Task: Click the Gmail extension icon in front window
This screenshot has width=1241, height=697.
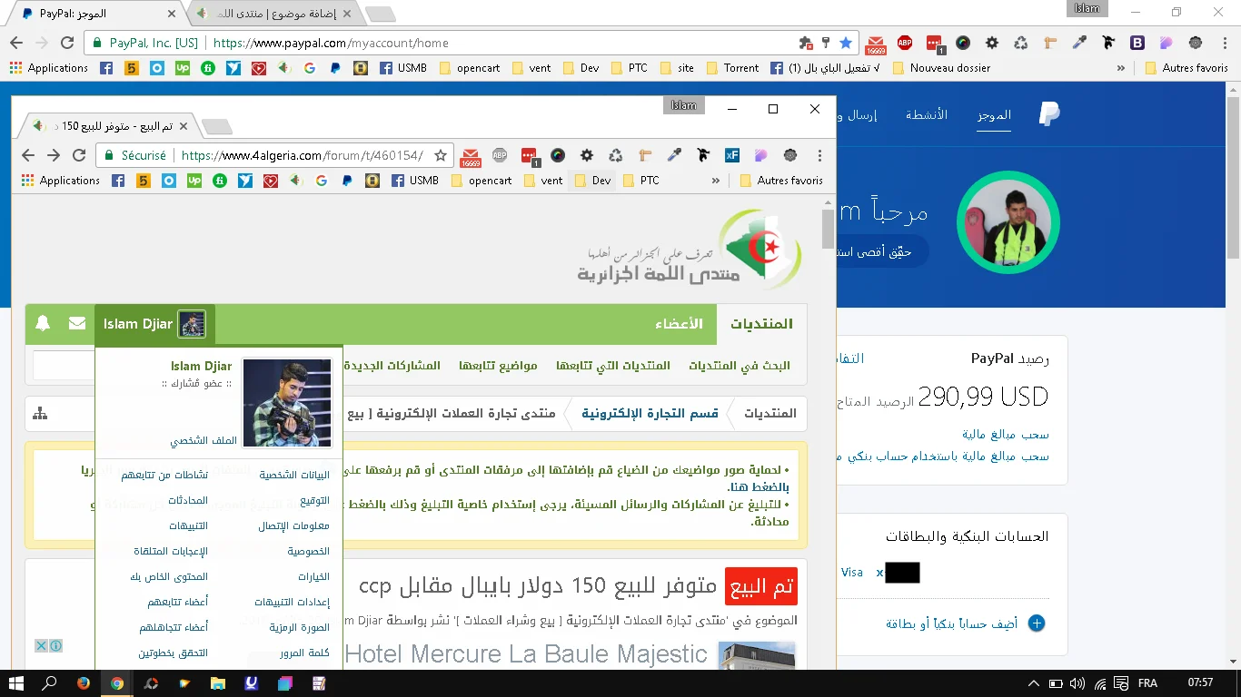Action: [x=470, y=155]
